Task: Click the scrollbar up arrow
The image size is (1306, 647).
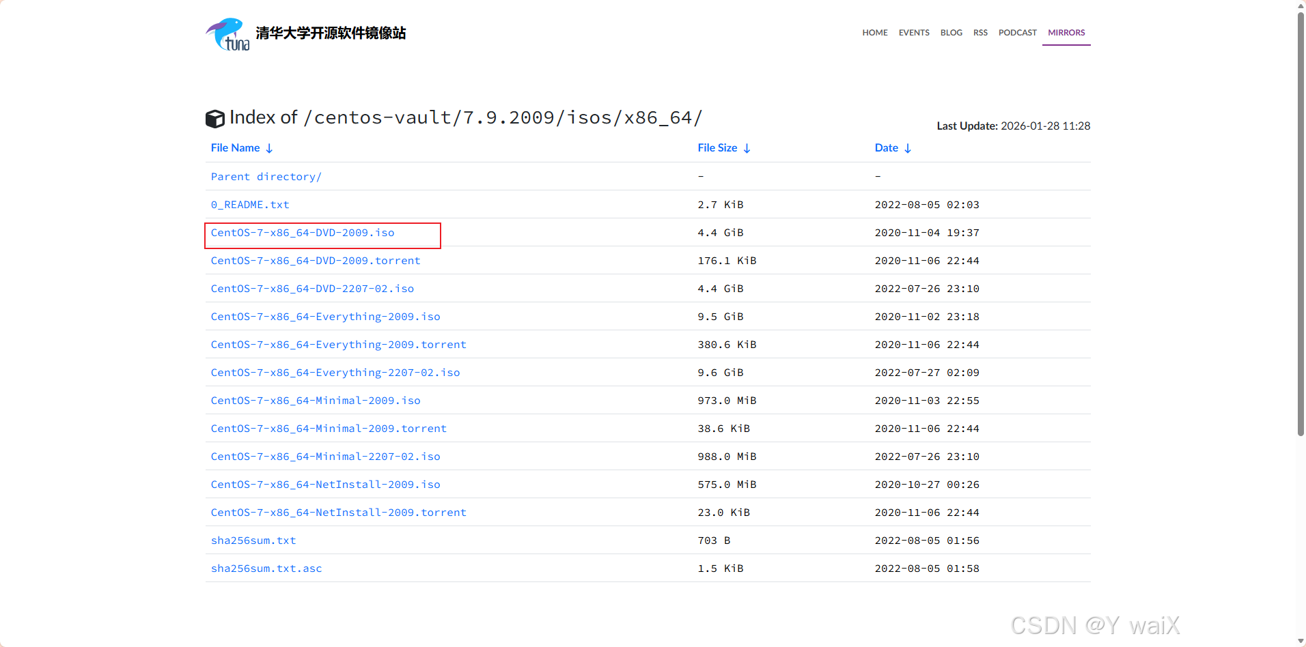Action: 1301,5
